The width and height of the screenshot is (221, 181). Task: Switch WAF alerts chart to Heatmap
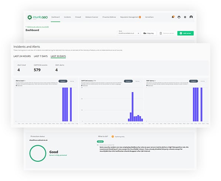(203, 81)
